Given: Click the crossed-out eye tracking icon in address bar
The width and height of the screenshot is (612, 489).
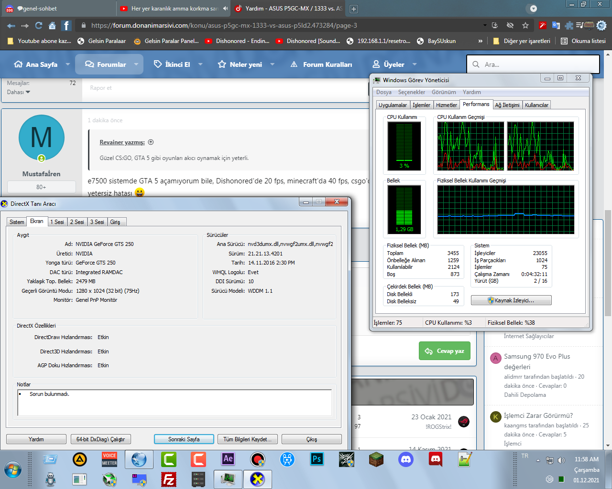Looking at the screenshot, I should [x=510, y=25].
